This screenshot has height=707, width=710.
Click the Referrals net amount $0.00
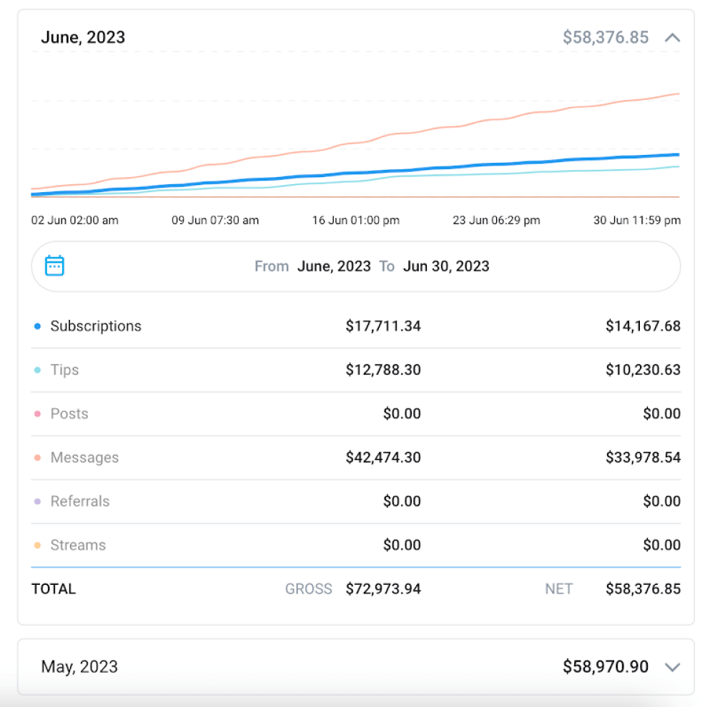(662, 501)
